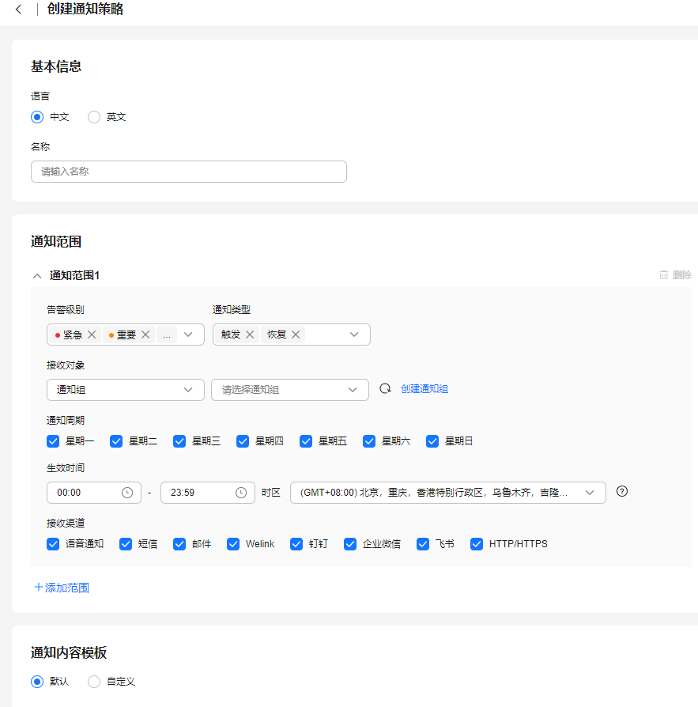The image size is (698, 707).
Task: Click the help question mark icon by timezone
Action: click(622, 491)
